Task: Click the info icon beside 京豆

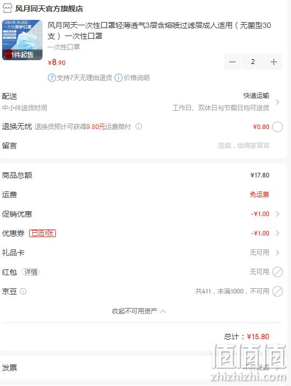Action: [23, 291]
